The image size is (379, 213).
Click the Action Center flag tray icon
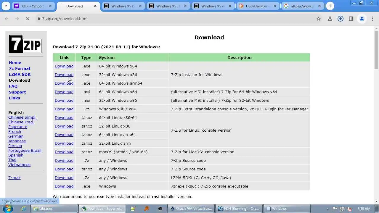(335, 209)
